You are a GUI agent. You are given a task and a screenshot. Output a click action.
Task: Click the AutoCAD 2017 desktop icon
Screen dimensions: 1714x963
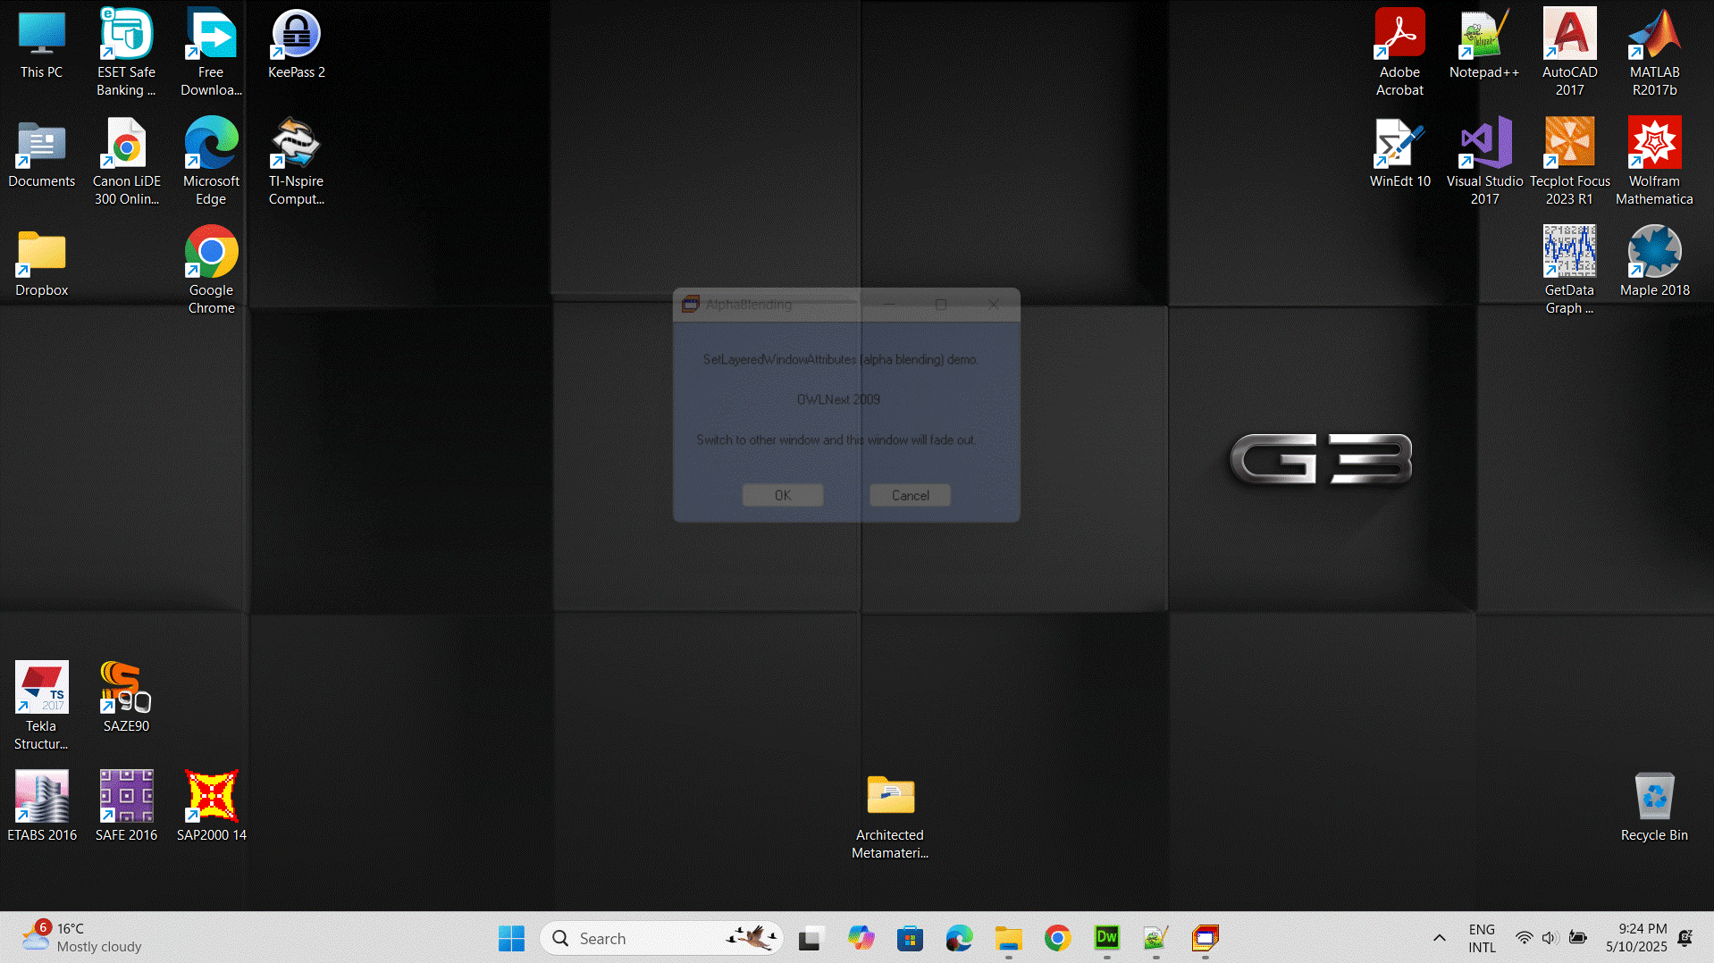coord(1568,52)
